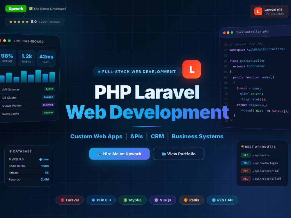Screen dimensions: 291x218
Task: Click the large orange Laravel L logo
Action: pos(191,69)
